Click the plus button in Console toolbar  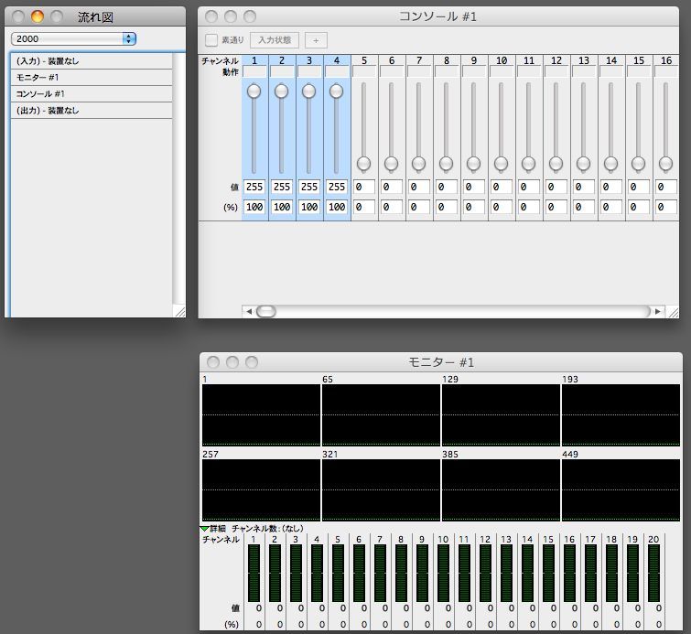pos(316,40)
